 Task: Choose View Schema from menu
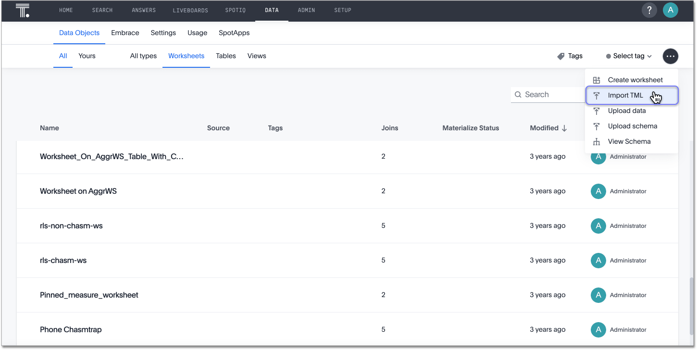[x=632, y=141]
